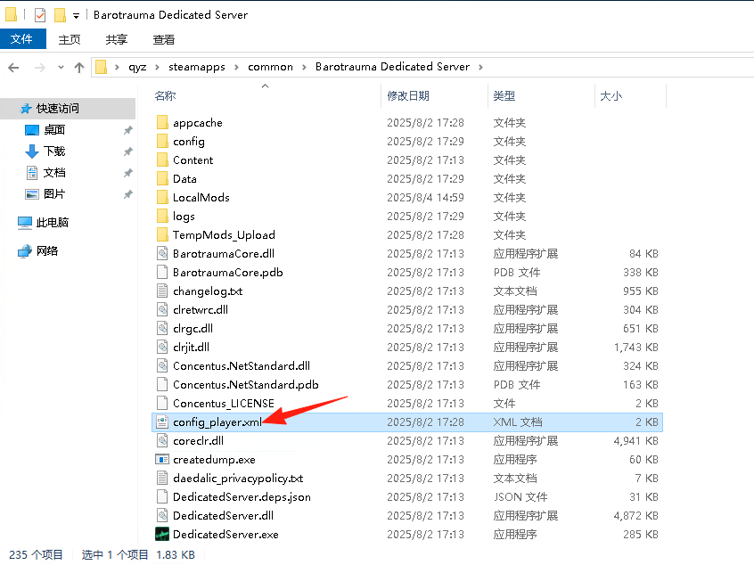Select the clrjit.dll file name
The image size is (754, 565).
191,348
